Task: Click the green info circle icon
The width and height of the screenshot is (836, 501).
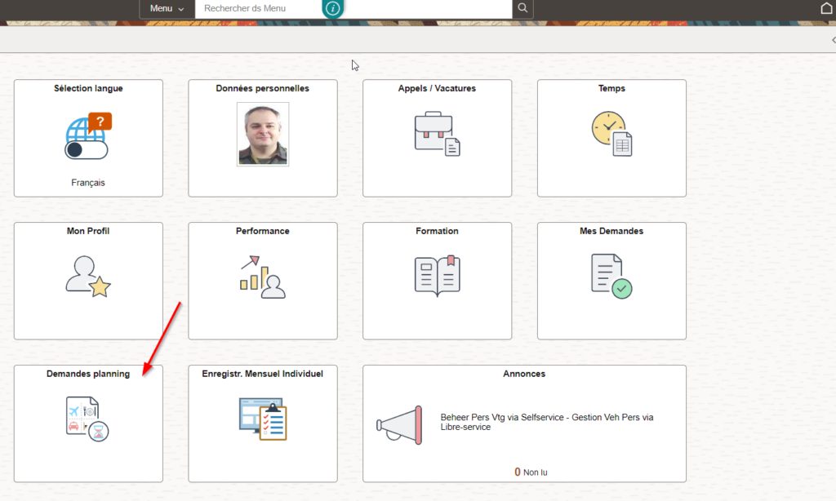Action: [x=333, y=8]
